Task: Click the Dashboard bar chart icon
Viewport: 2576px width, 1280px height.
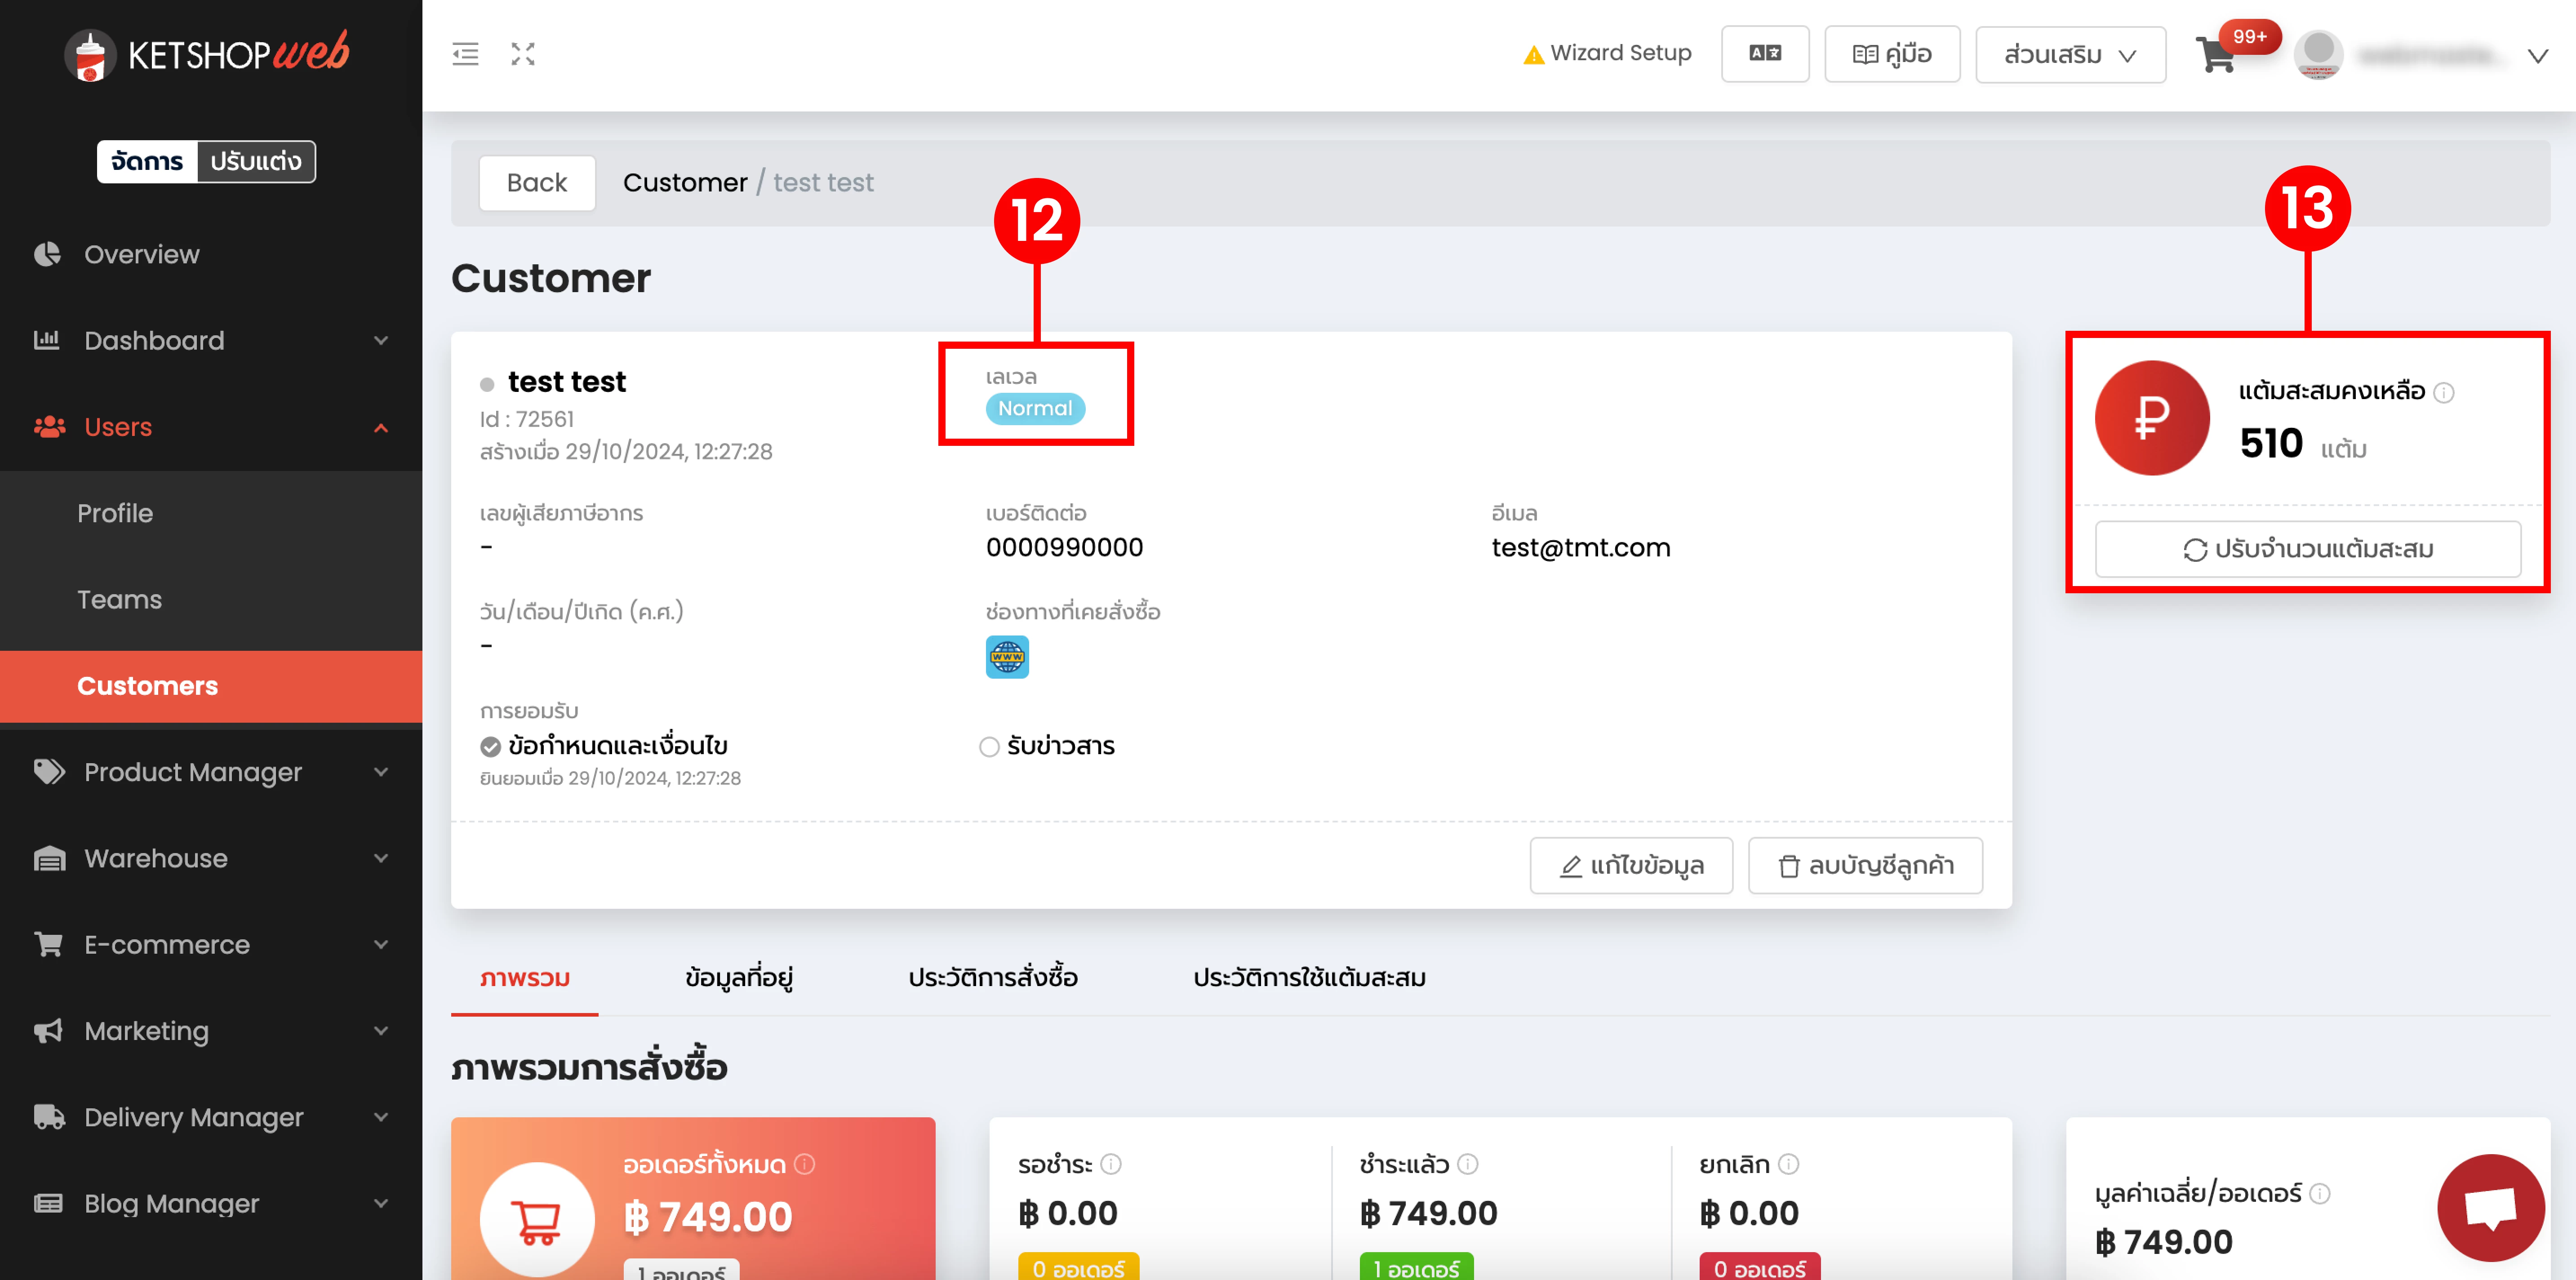Action: point(47,340)
